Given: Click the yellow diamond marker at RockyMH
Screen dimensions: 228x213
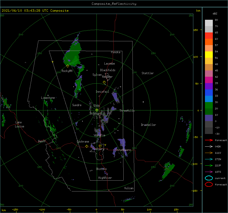Looking at the screenshot, I should click(68, 66).
